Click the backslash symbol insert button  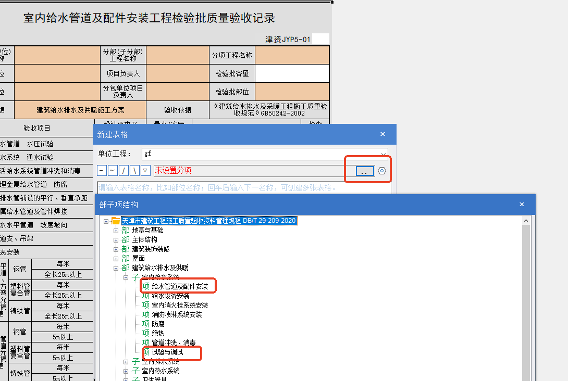[x=135, y=171]
